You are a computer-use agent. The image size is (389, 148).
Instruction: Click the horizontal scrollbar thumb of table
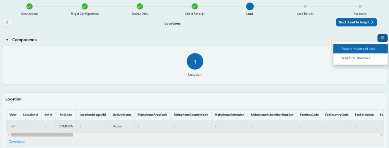(42, 135)
